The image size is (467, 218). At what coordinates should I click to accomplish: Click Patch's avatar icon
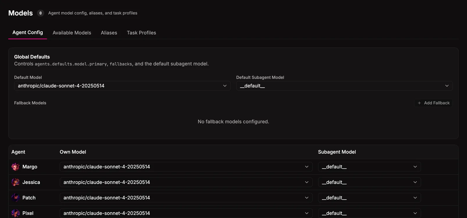point(15,198)
